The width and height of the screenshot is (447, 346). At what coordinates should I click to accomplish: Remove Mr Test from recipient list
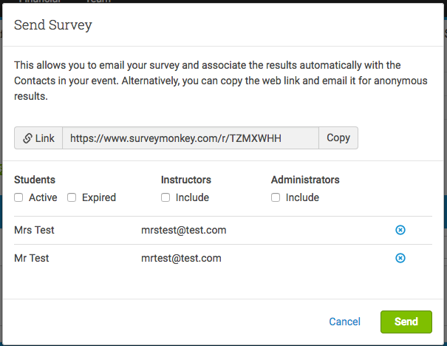point(400,258)
